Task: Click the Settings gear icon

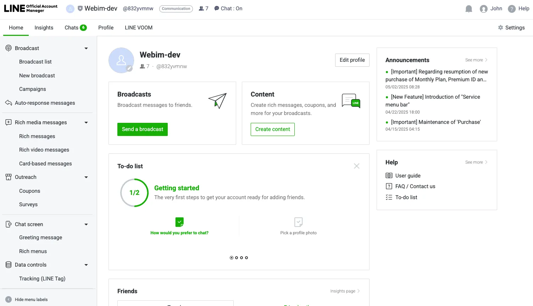Action: coord(501,28)
